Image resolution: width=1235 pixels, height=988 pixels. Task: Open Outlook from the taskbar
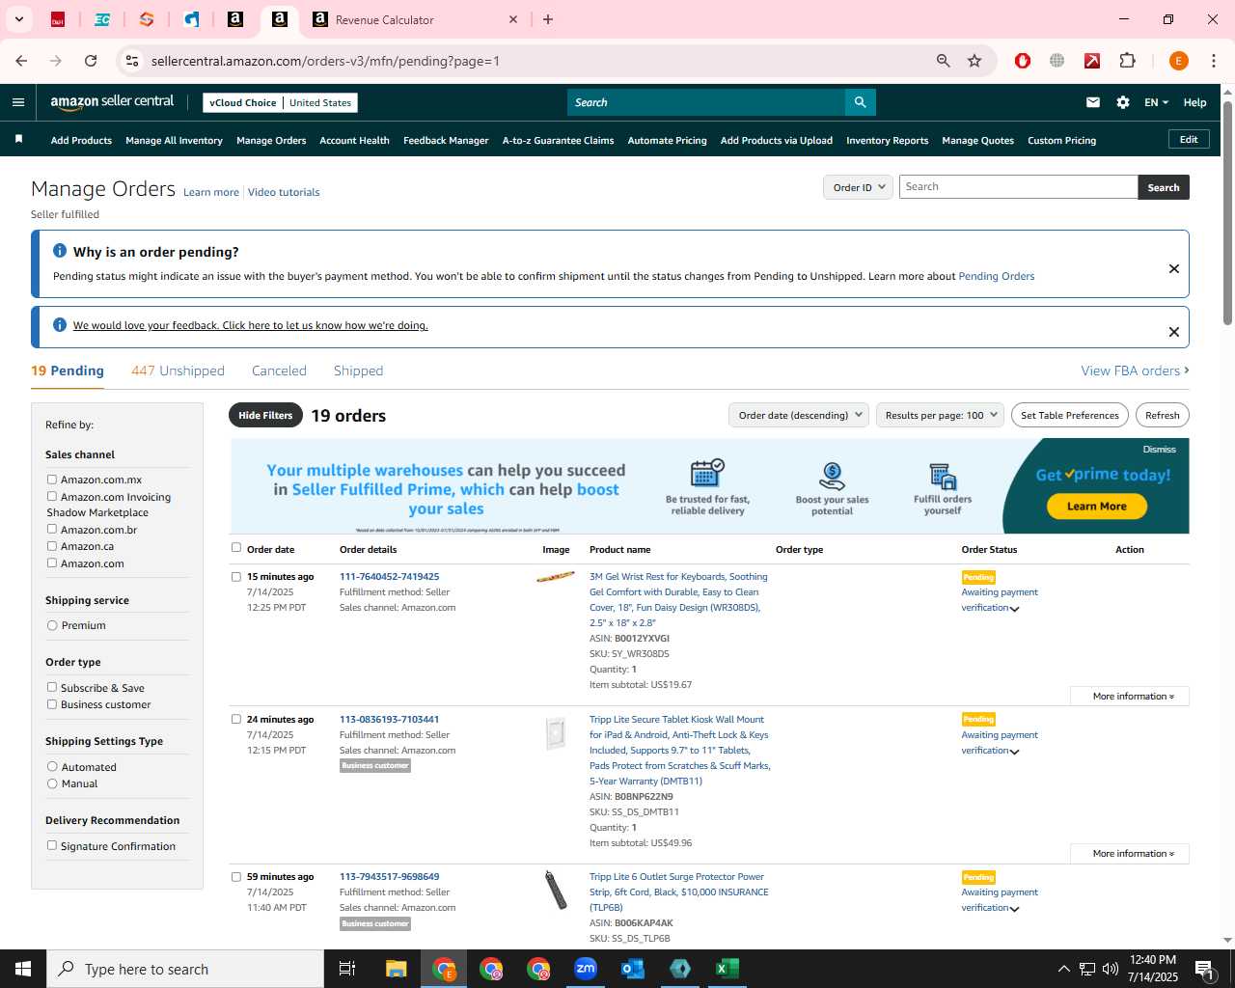pyautogui.click(x=633, y=969)
